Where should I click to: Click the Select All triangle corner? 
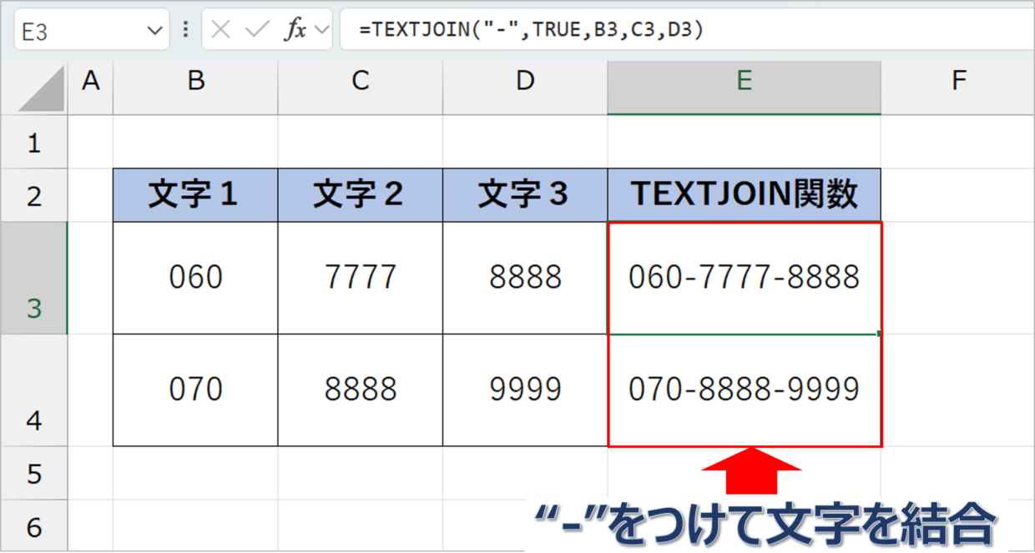click(41, 89)
